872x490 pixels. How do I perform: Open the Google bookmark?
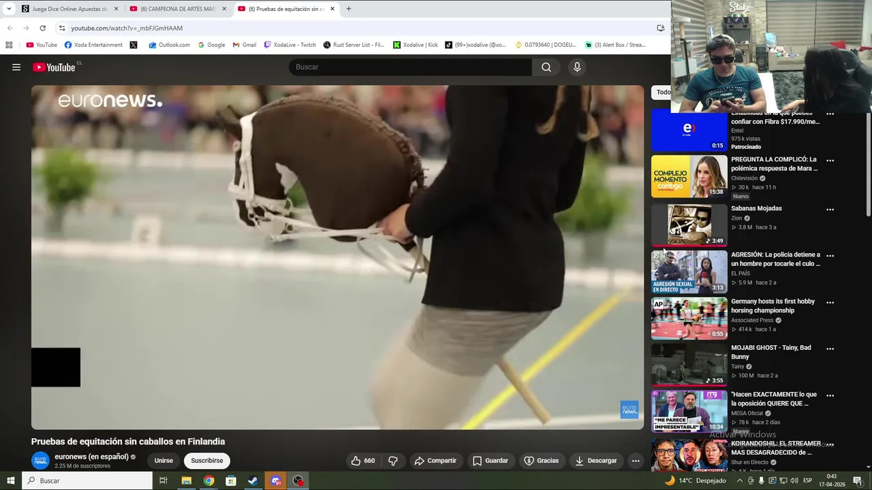pyautogui.click(x=211, y=45)
